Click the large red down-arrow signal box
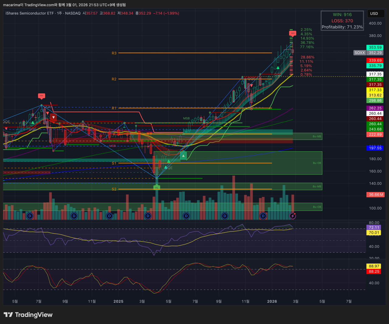Screen dimensions: 389x324 click(x=53, y=117)
